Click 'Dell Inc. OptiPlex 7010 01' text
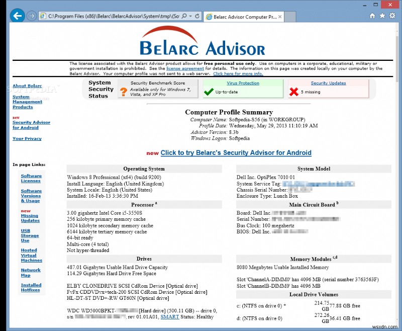 pos(266,177)
